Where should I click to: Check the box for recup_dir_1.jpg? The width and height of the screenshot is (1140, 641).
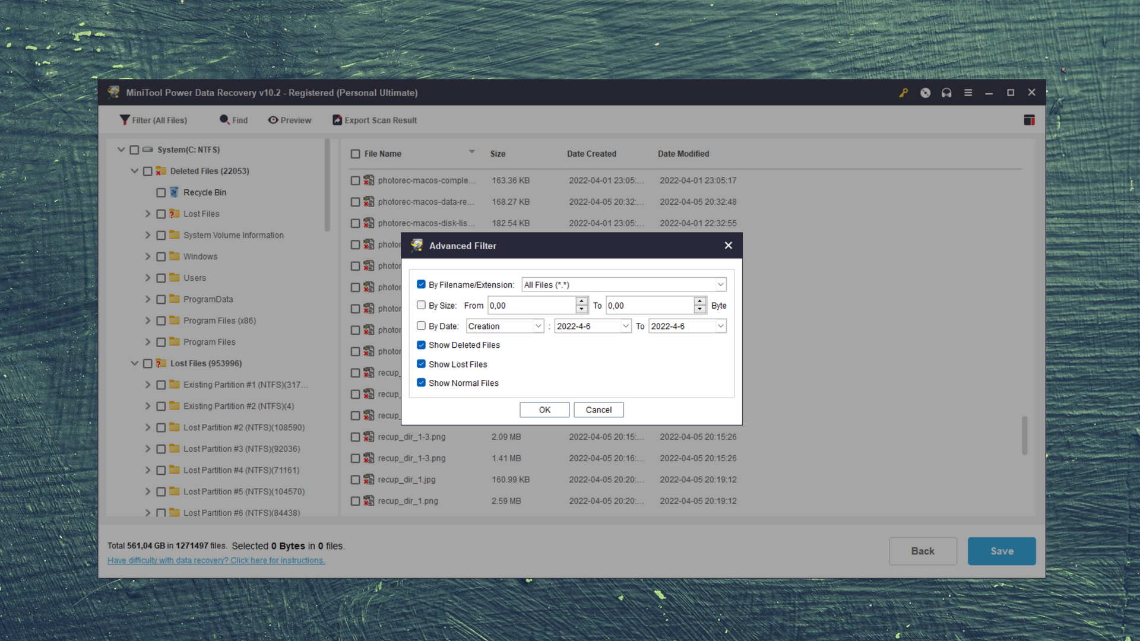click(x=355, y=480)
